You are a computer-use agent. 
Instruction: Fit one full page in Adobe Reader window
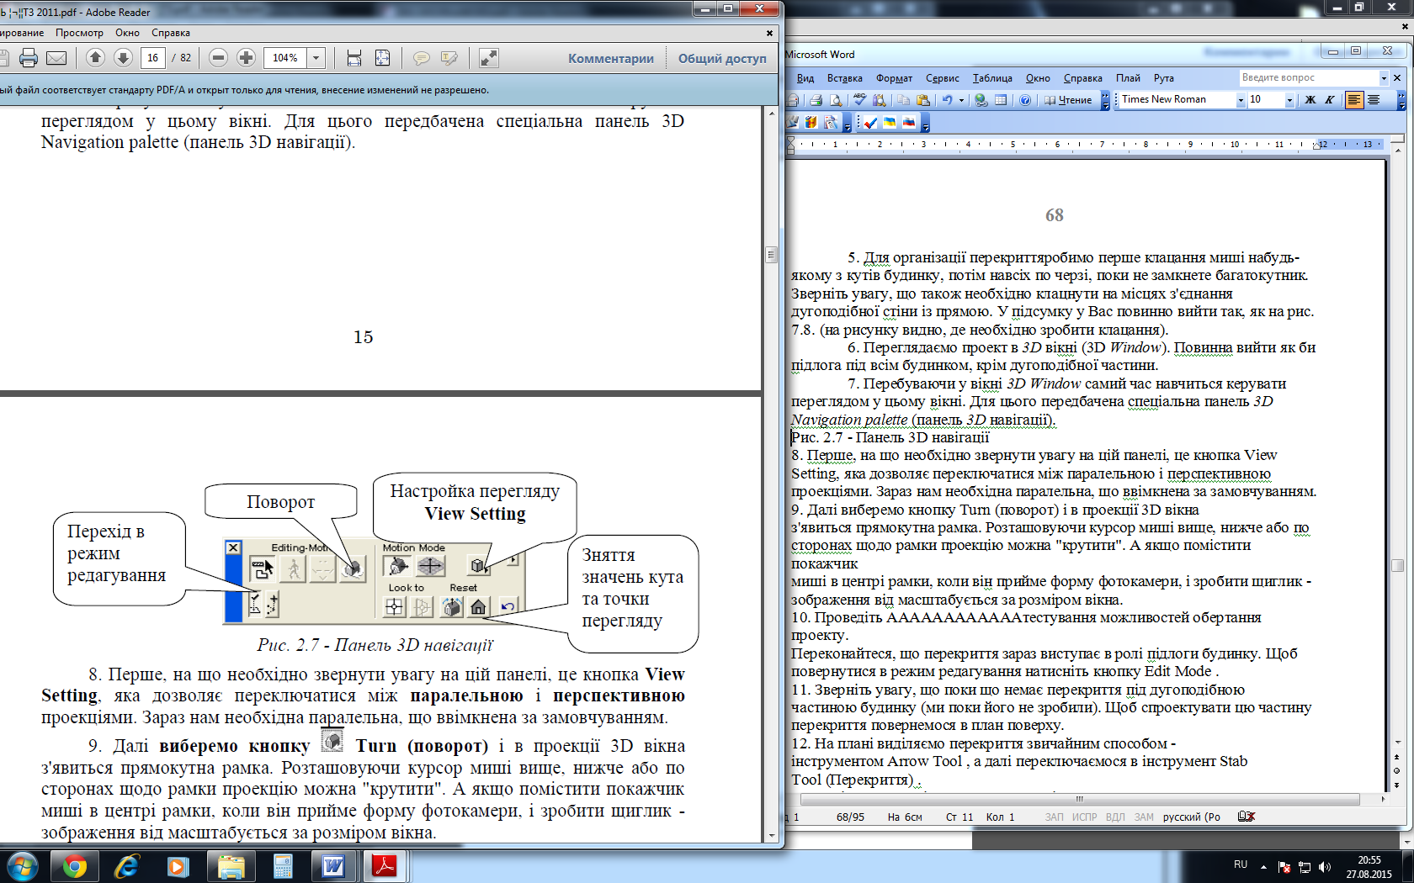pos(382,57)
